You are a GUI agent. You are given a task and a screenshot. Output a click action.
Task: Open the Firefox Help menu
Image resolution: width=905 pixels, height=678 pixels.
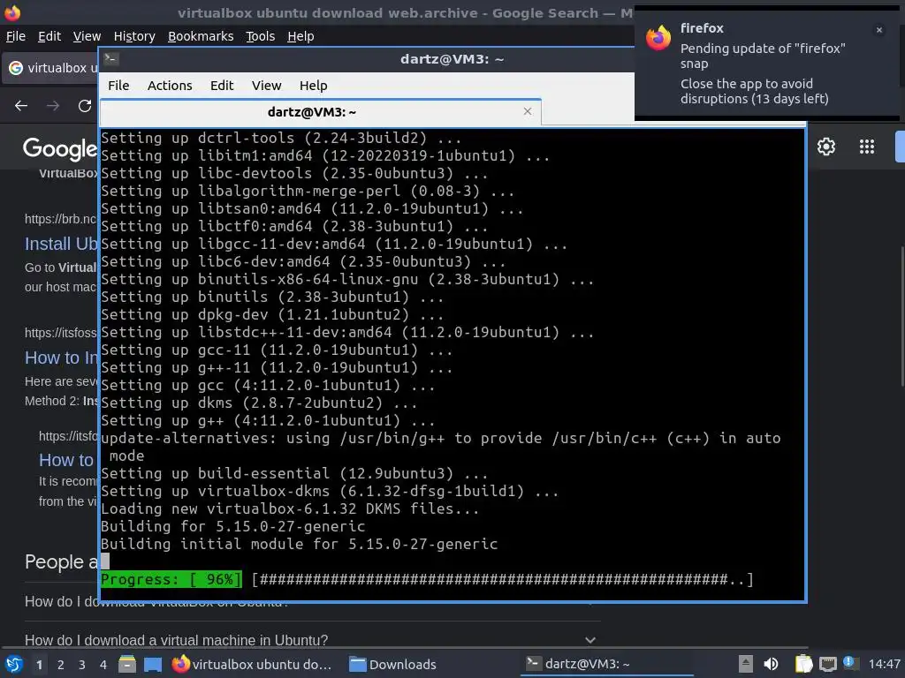[300, 36]
